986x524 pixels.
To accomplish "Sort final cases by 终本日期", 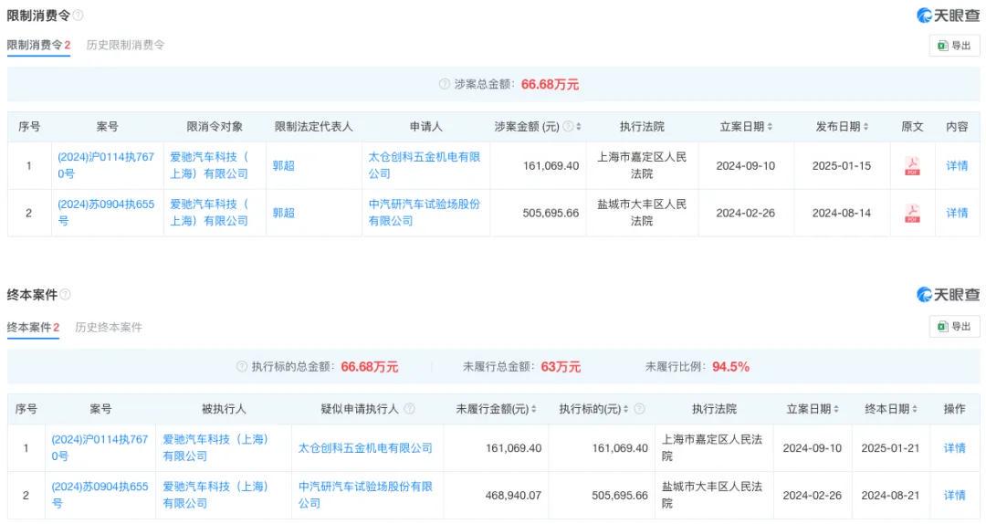I will pos(915,409).
